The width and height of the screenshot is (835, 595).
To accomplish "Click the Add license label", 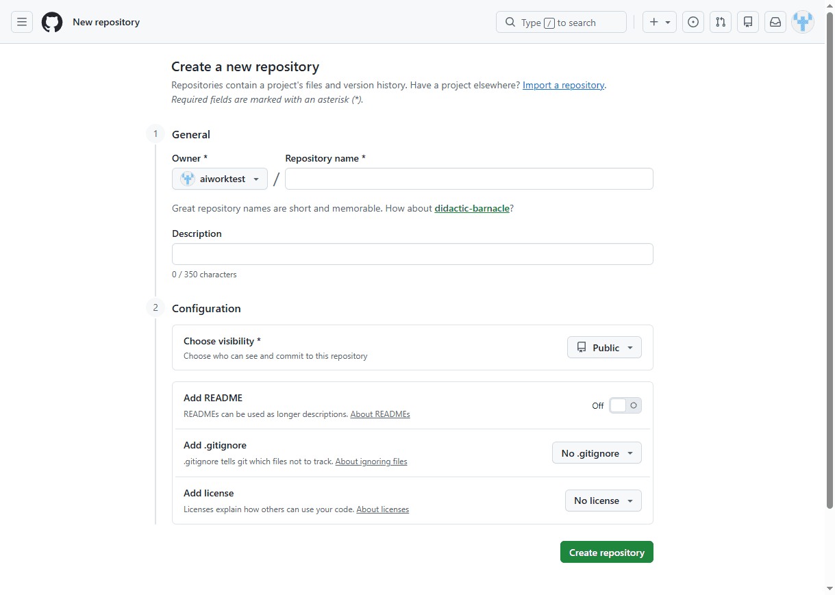I will pos(208,493).
